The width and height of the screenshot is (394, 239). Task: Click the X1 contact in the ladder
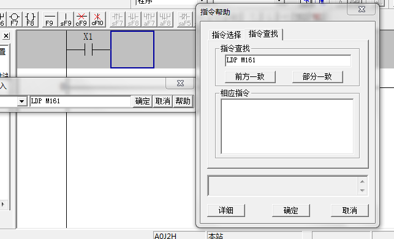pos(88,49)
